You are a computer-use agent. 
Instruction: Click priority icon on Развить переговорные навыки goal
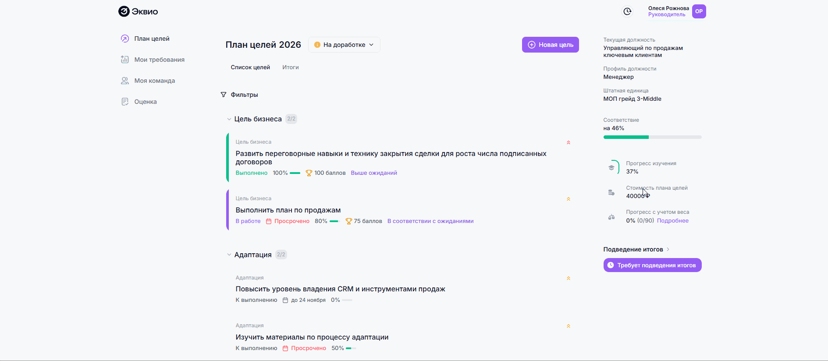click(x=569, y=142)
